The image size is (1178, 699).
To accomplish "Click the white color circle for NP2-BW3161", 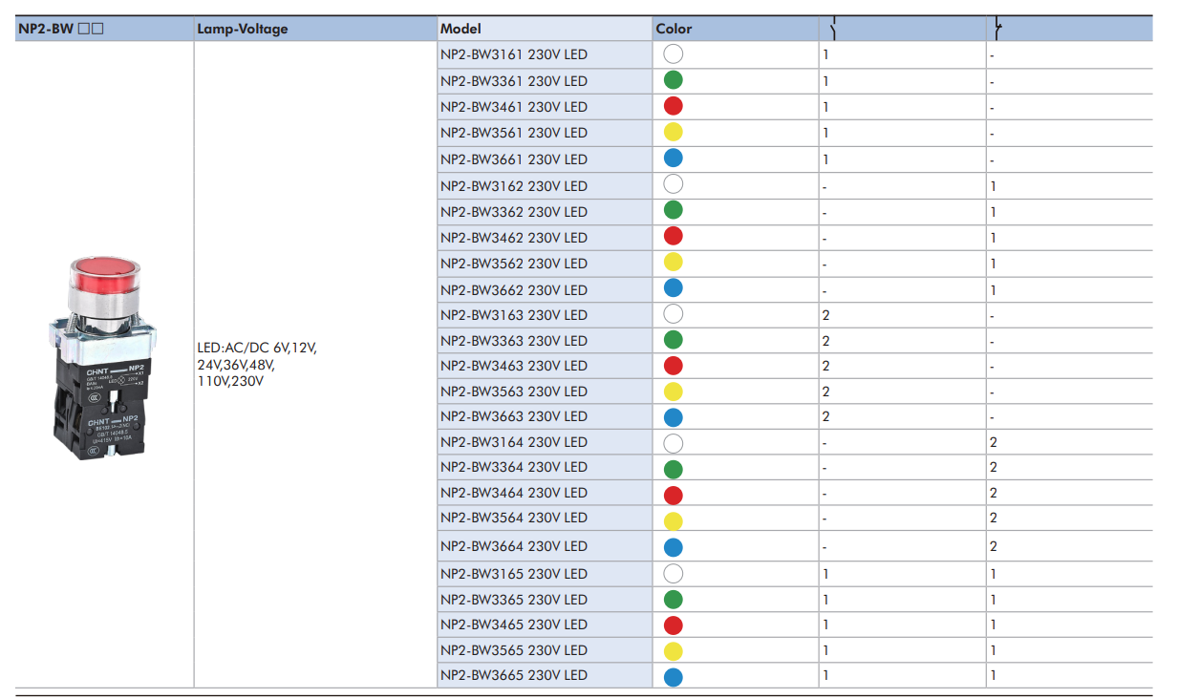I will 674,54.
